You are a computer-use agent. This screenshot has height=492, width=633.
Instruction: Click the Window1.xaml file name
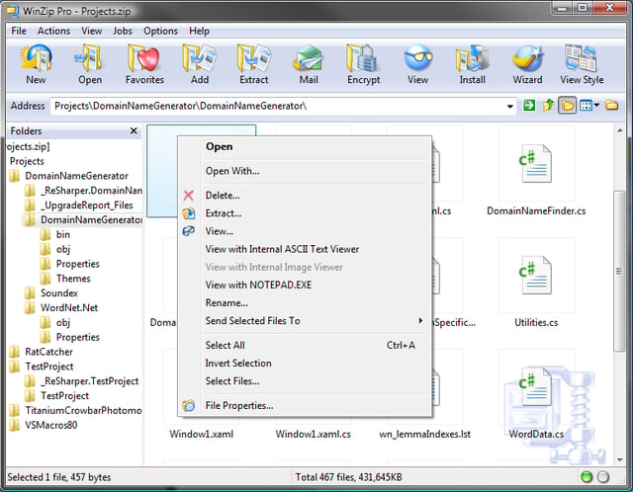pyautogui.click(x=201, y=435)
